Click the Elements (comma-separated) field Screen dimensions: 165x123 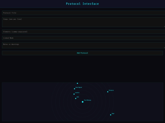83,32
